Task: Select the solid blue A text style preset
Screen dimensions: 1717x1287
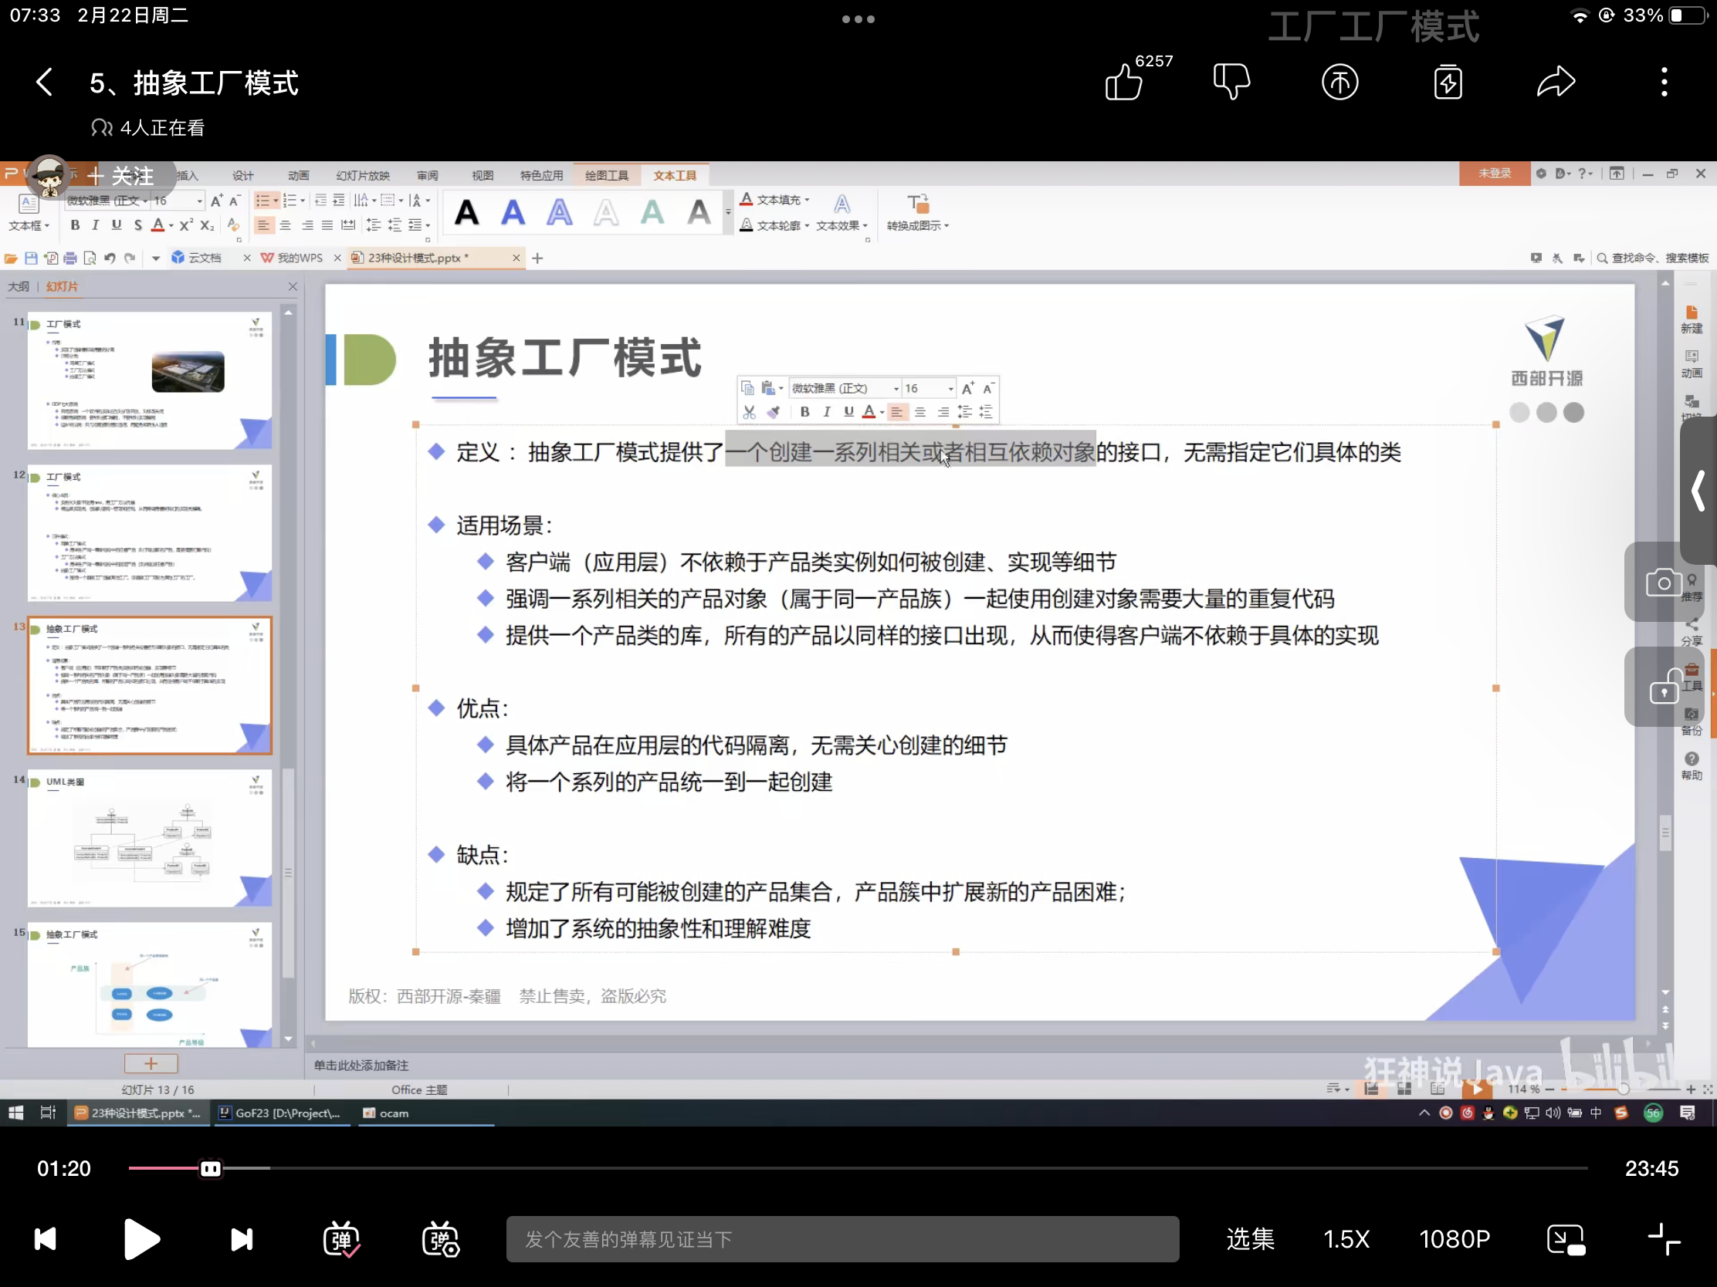Action: point(513,211)
